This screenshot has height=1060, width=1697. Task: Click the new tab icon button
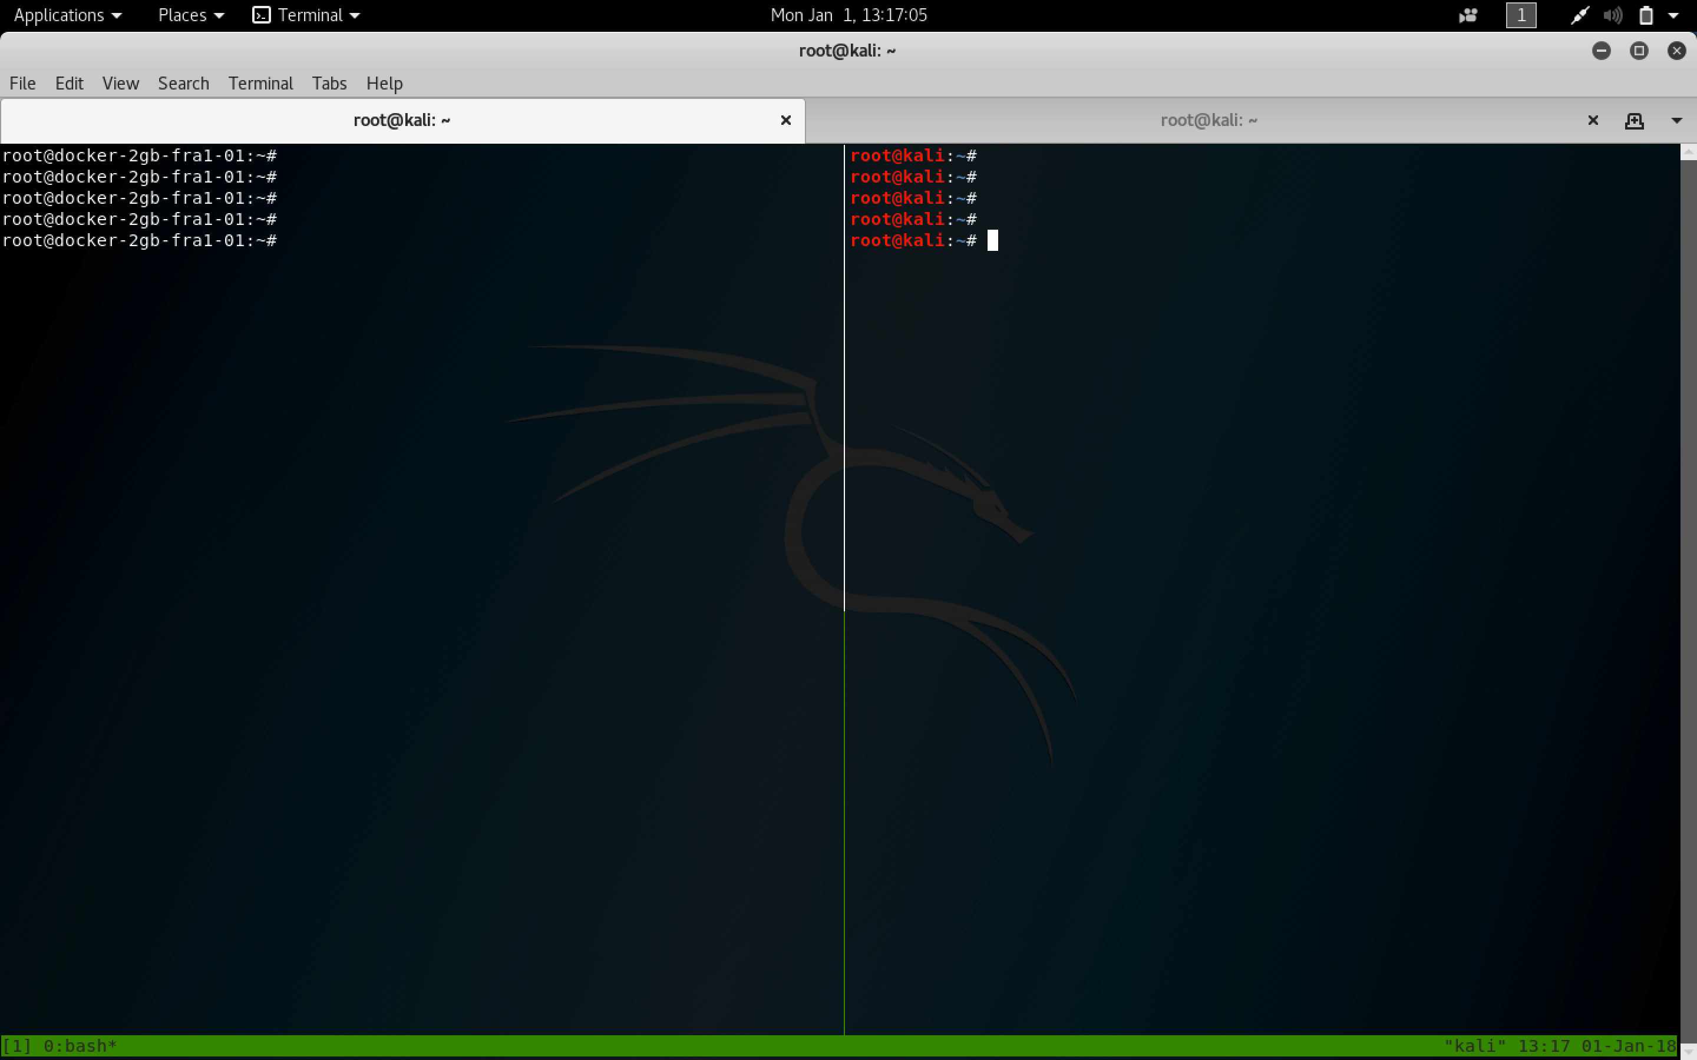pos(1634,121)
